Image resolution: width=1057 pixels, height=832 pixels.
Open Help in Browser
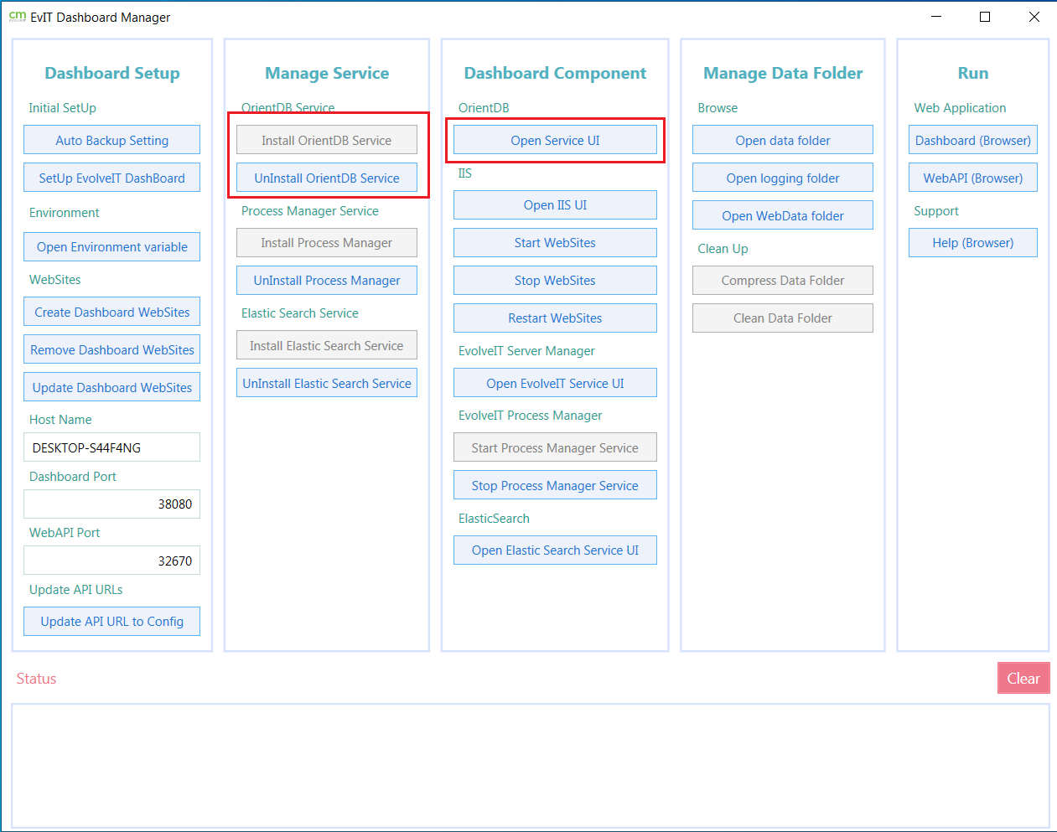pyautogui.click(x=973, y=242)
